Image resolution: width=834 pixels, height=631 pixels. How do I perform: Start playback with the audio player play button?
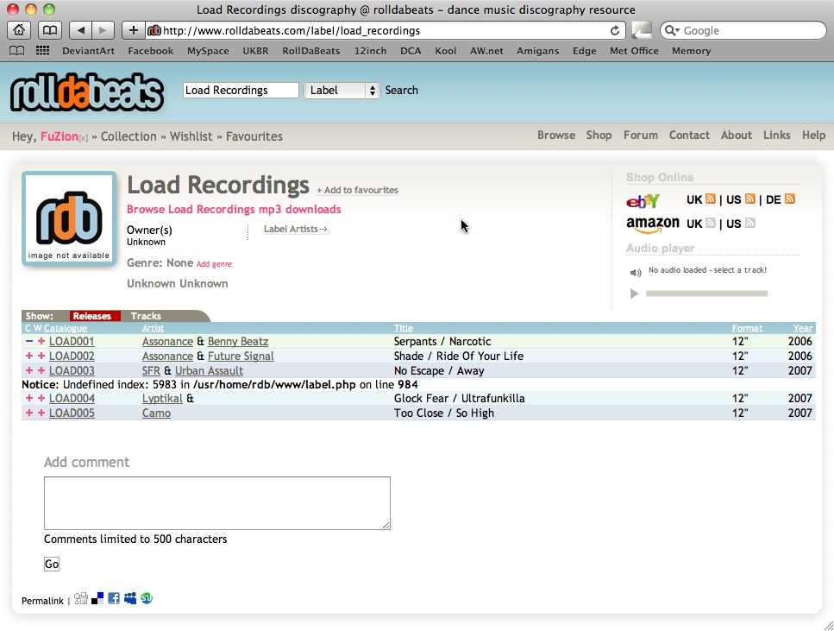[x=634, y=293]
